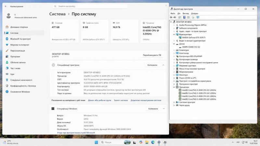Click Копіювати next to Специфікації пристрою
The height and width of the screenshot is (146, 260).
click(152, 65)
